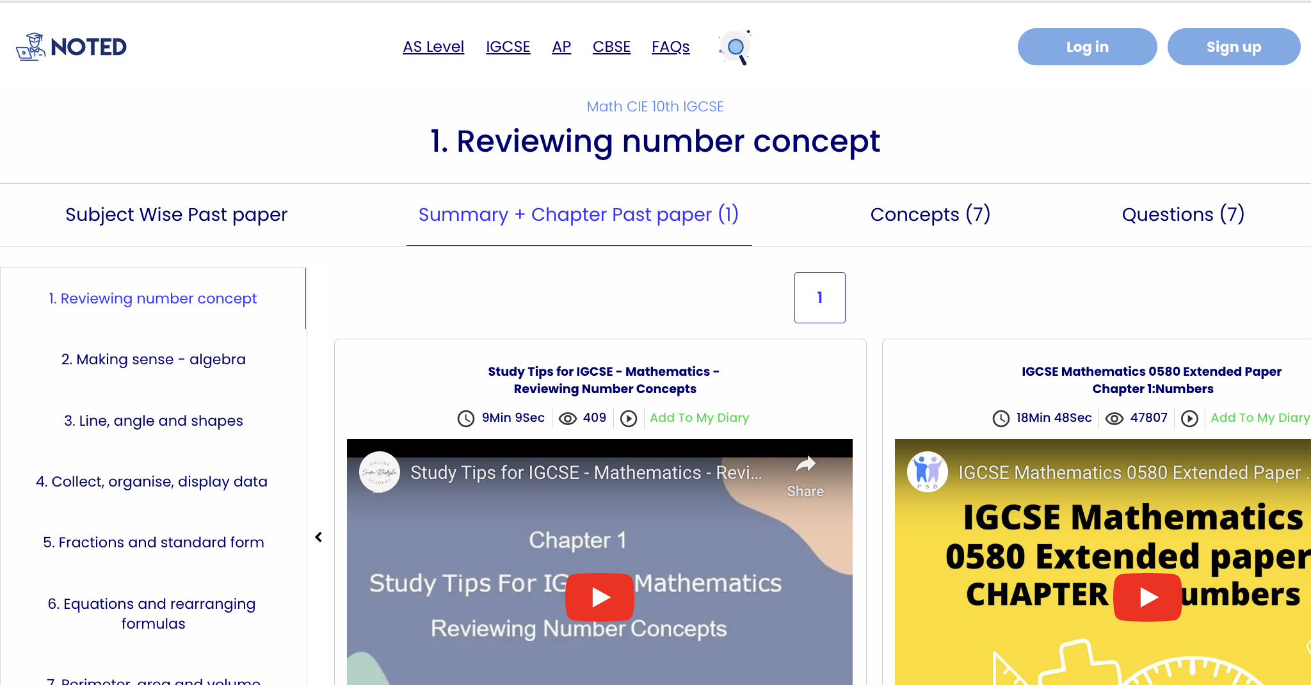Open chapter 5. Fractions and standard form

[153, 542]
